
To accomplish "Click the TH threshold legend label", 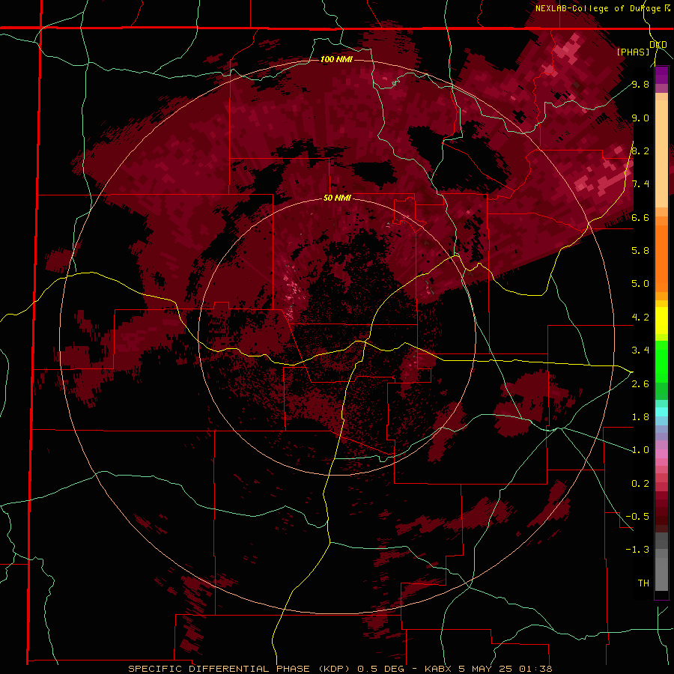I will tap(643, 583).
